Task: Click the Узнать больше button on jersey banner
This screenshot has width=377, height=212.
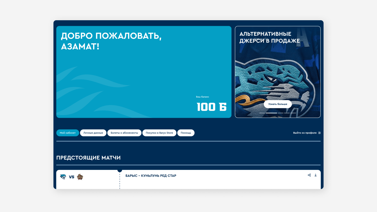Action: click(x=278, y=104)
